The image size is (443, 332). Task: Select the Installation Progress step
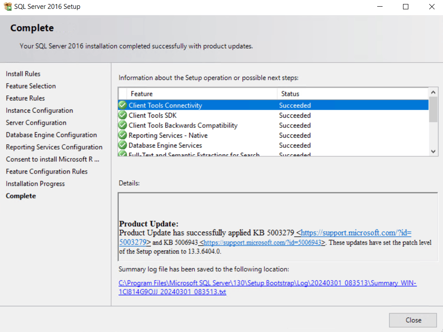35,183
